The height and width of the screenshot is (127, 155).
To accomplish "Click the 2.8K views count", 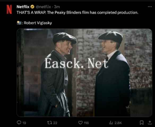I will (118, 123).
